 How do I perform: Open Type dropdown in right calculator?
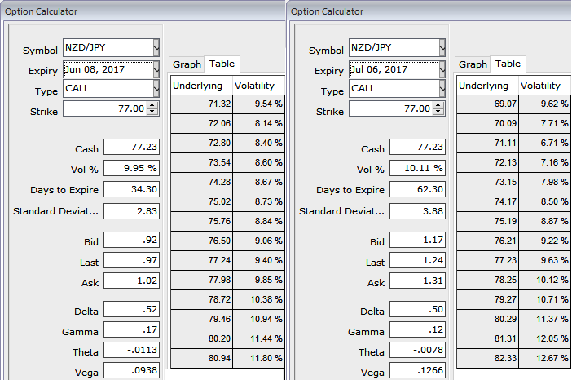pyautogui.click(x=442, y=88)
